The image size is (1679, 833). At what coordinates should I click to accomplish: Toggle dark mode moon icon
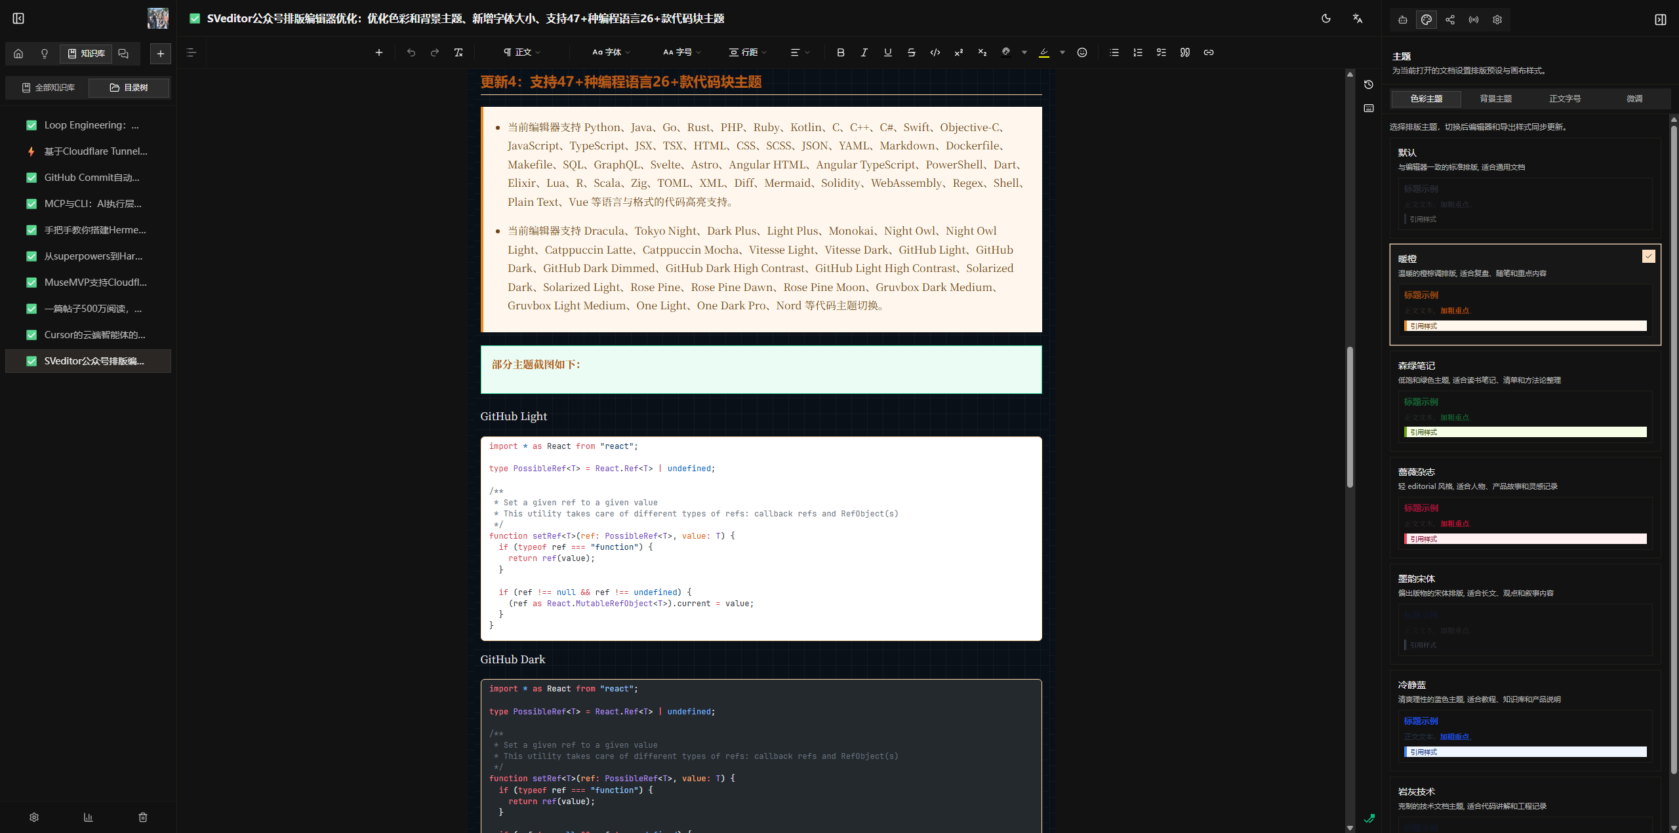[x=1326, y=18]
